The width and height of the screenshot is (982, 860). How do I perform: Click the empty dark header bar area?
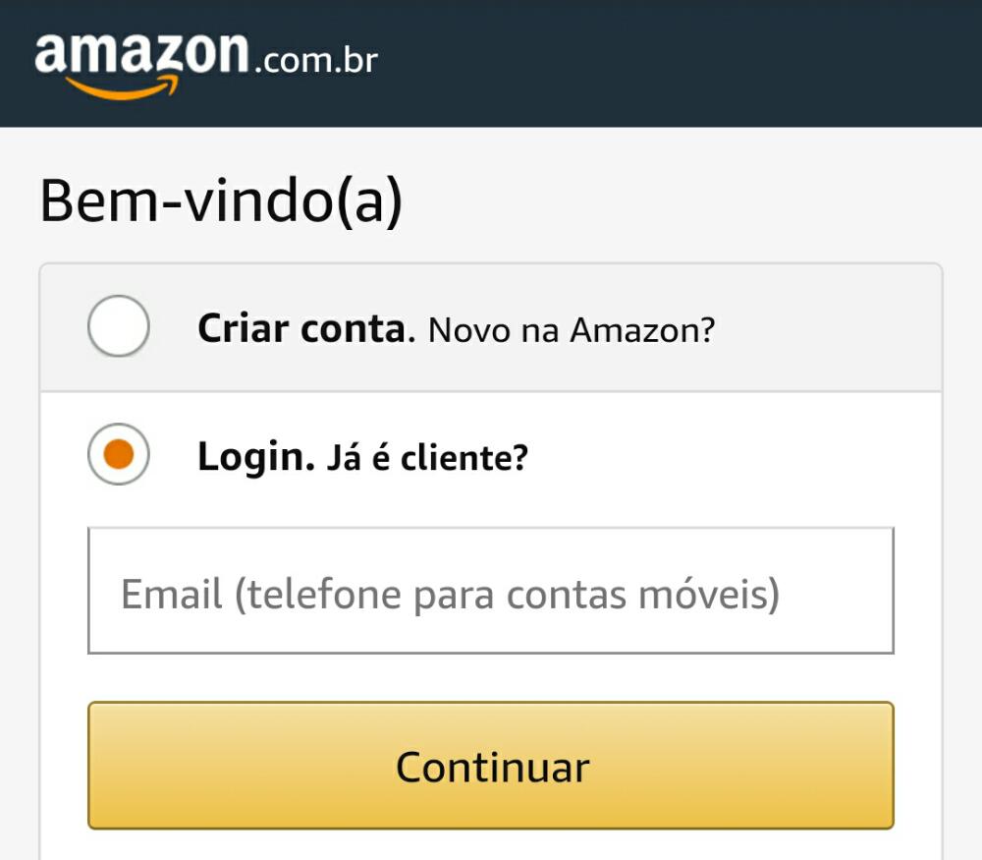(x=687, y=62)
